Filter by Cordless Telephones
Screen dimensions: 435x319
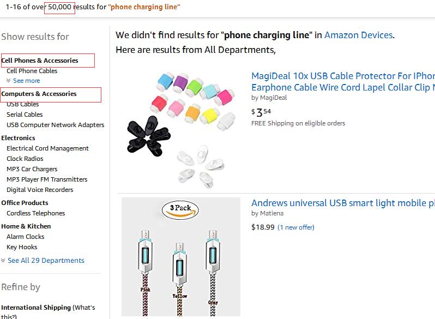35,213
